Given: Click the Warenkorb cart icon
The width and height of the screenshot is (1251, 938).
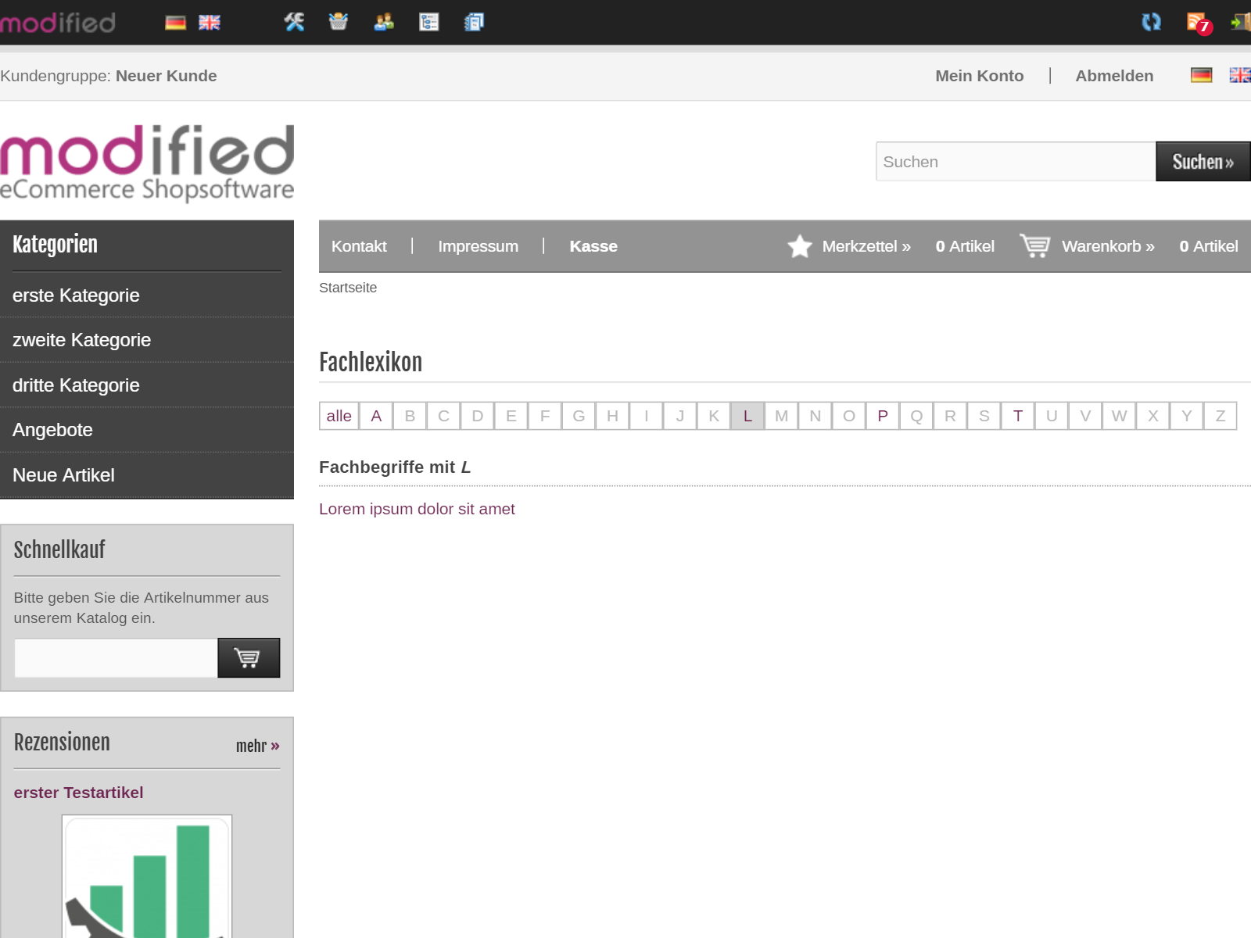Looking at the screenshot, I should tap(1034, 245).
